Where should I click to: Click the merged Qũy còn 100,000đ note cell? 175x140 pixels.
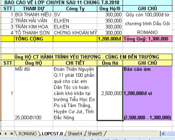[147, 23]
